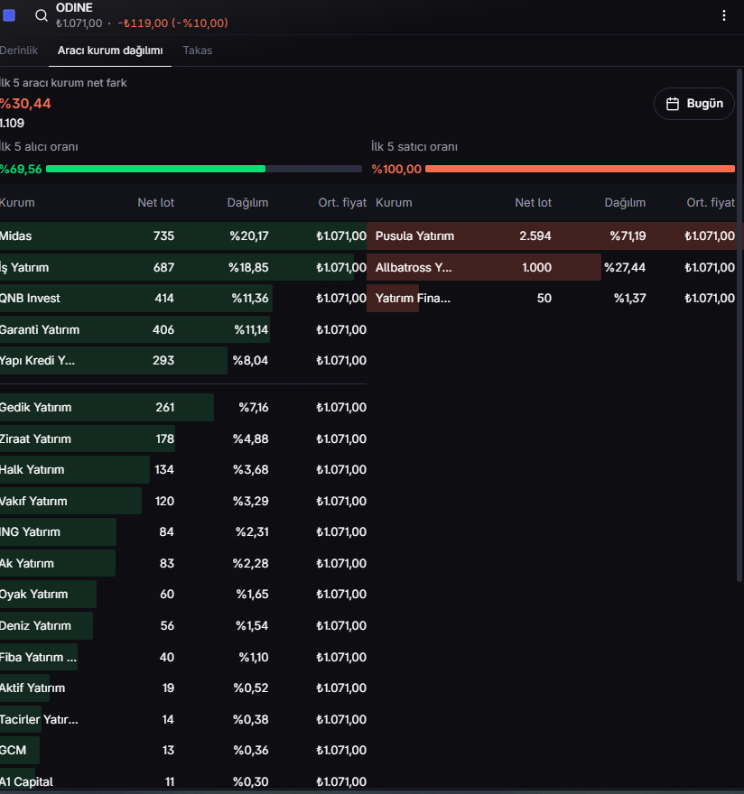Click the 2.594 net lot value
This screenshot has height=794, width=744.
535,236
